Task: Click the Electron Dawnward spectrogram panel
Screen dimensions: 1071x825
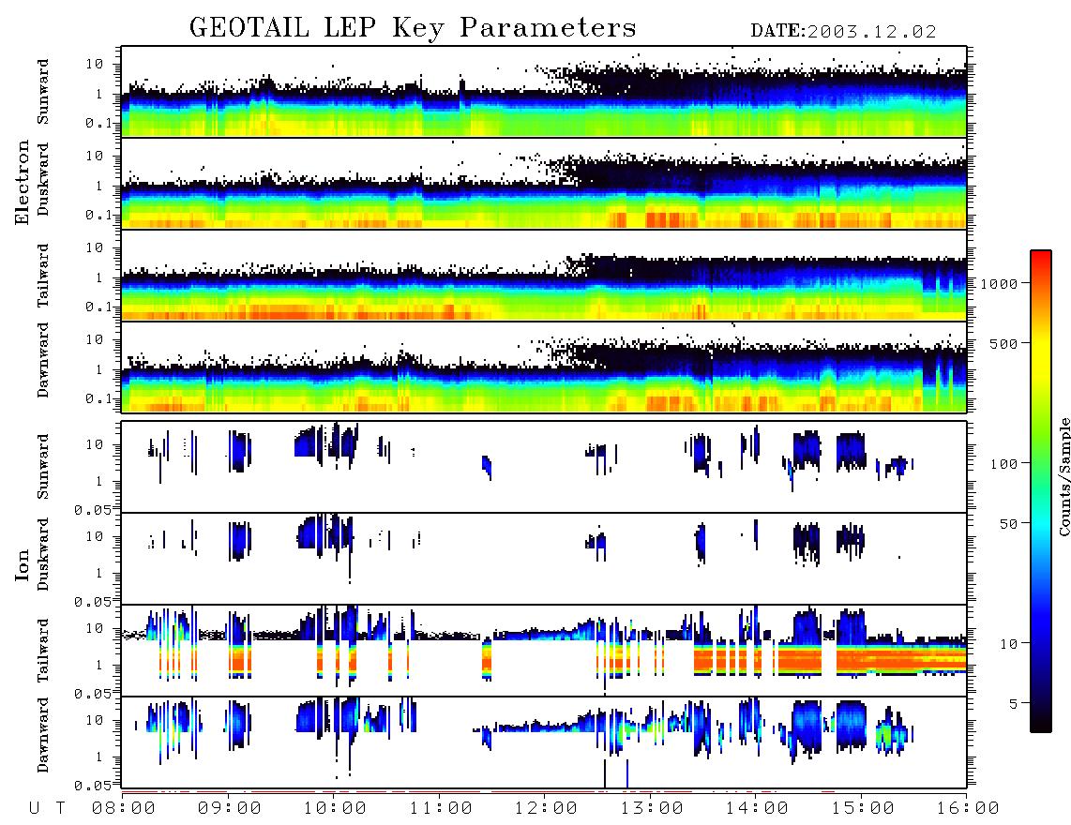Action: [544, 367]
